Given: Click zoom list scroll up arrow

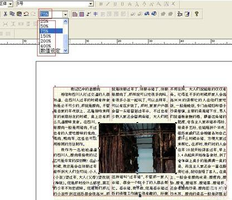Looking at the screenshot, I should 66,22.
